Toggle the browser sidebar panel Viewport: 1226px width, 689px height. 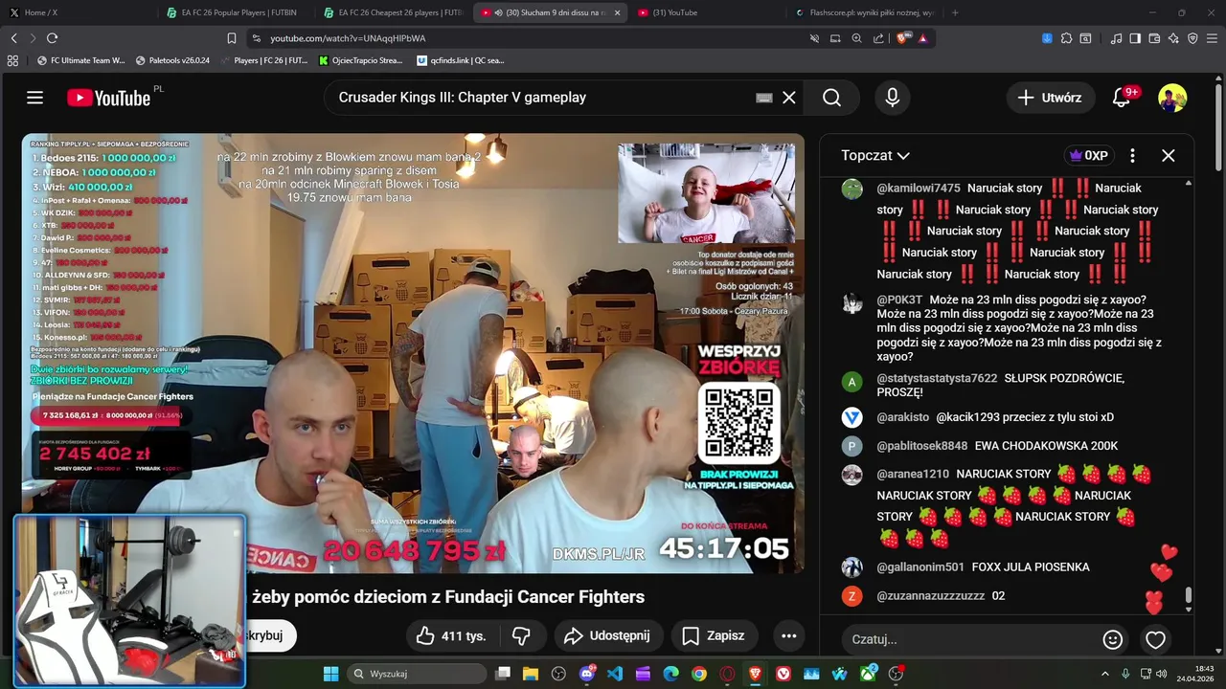click(1135, 38)
